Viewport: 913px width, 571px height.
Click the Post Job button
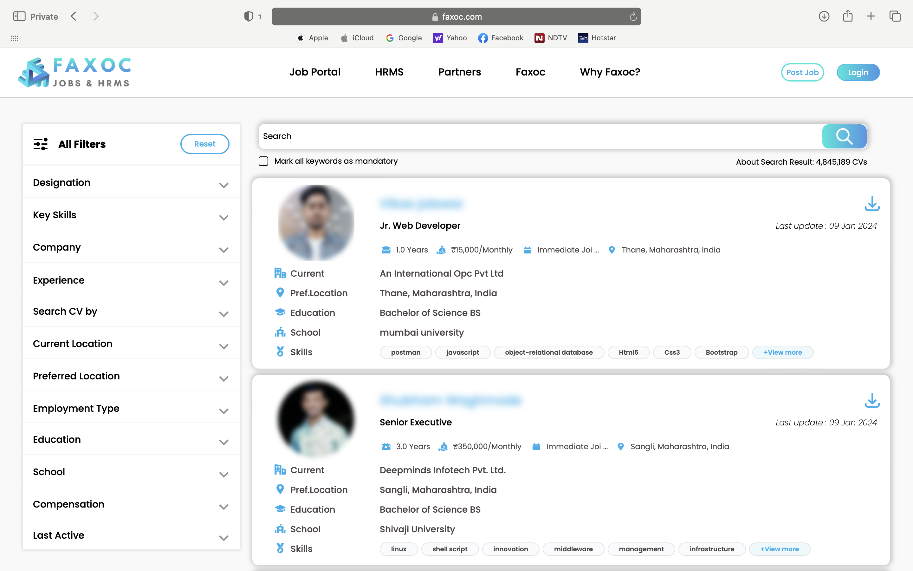click(x=802, y=72)
